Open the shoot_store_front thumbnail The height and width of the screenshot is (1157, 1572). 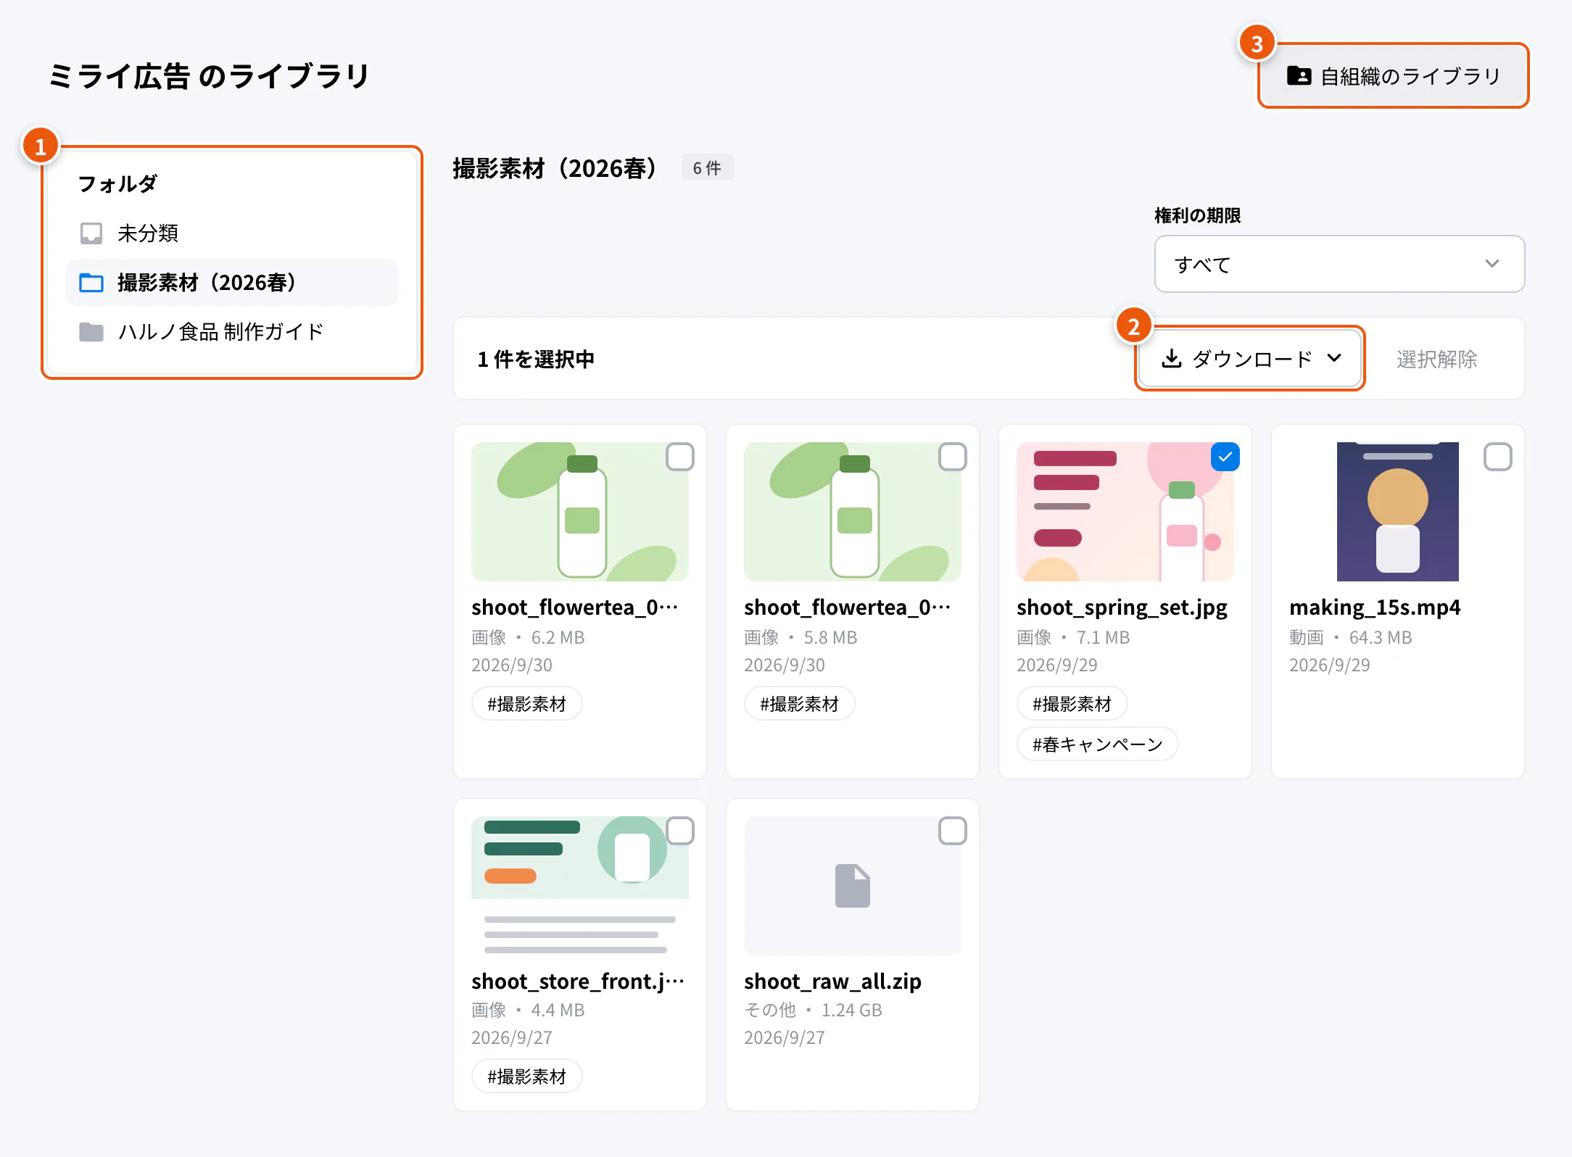[x=580, y=886]
